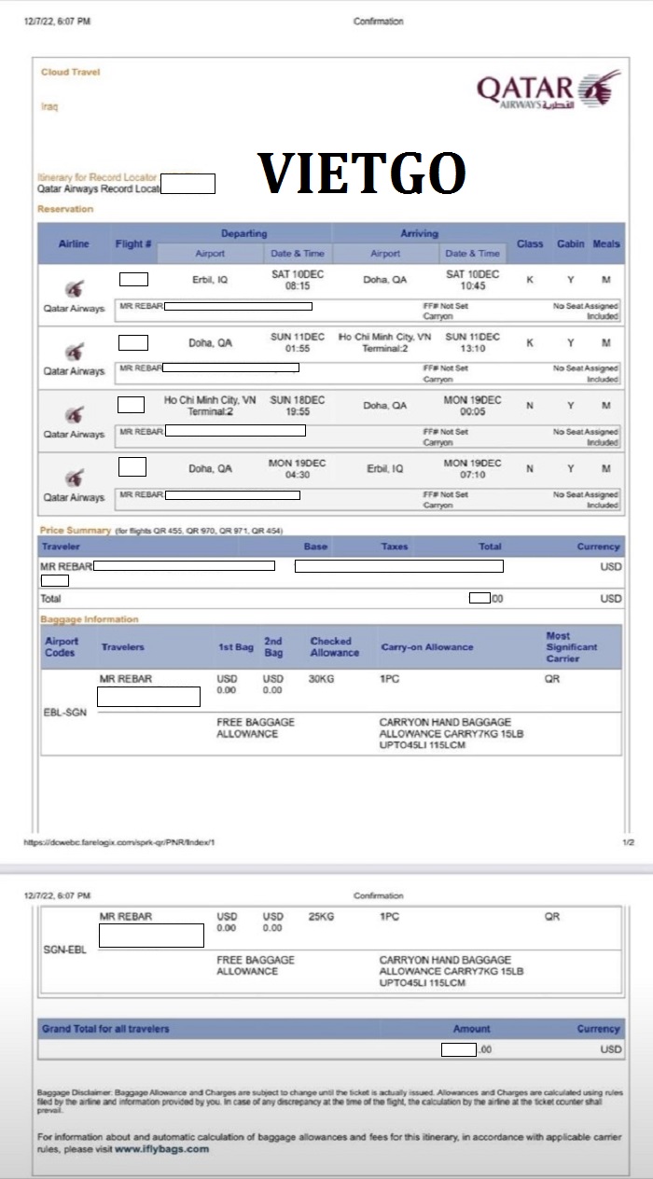653x1179 pixels.
Task: Select the 'Cloud Travel' agency name
Action: pyautogui.click(x=70, y=72)
